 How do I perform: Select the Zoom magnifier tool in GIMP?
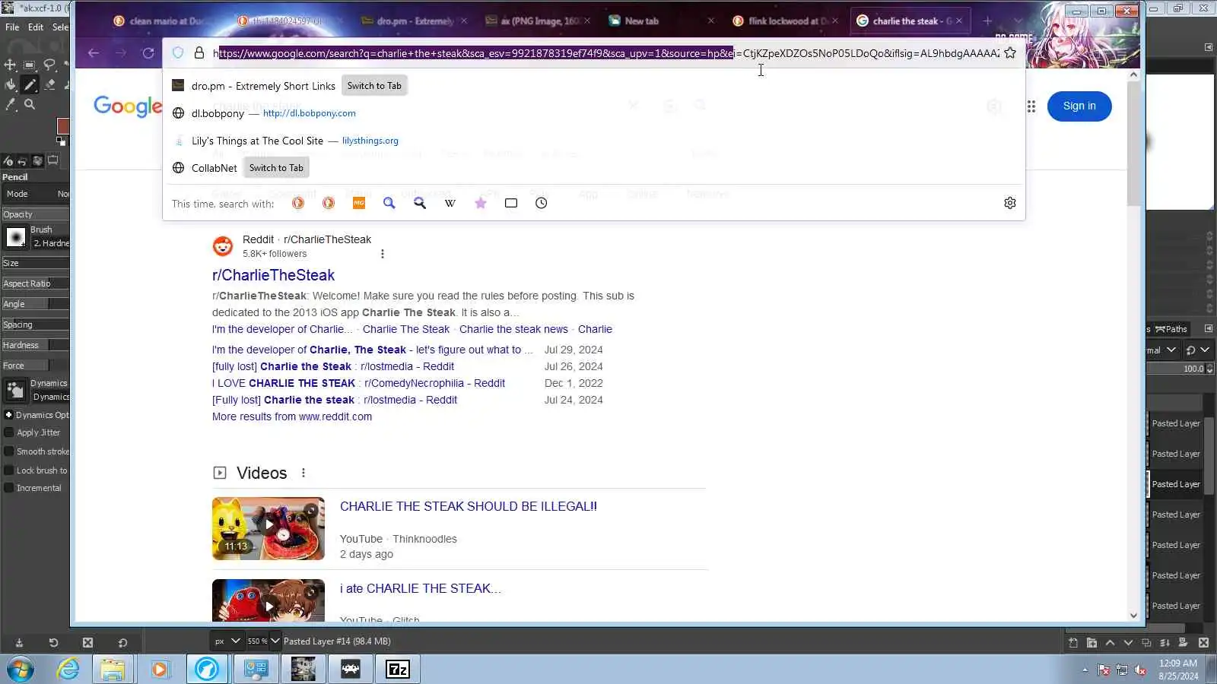click(x=30, y=104)
